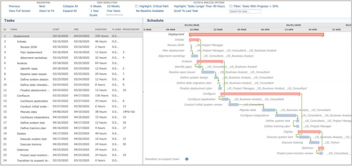Enable Highlight: Critical Path checkbox
The height and width of the screenshot is (166, 352).
136,6
